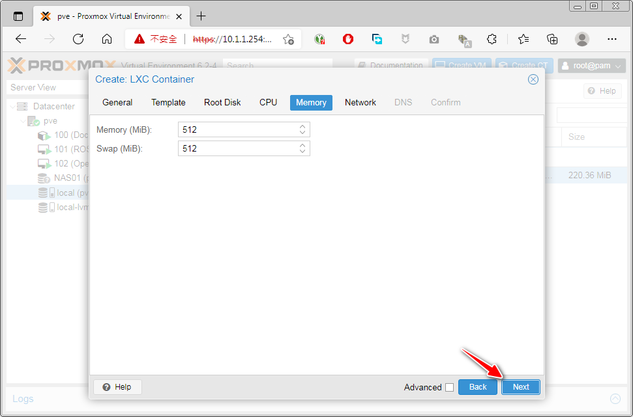This screenshot has width=633, height=417.
Task: Adjust Memory (MiB) spinner arrows
Action: point(302,129)
